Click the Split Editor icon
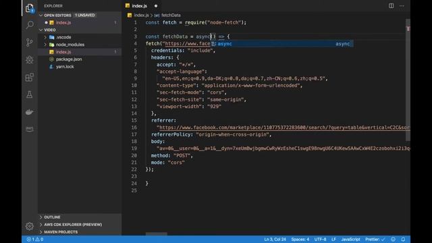 [x=391, y=6]
